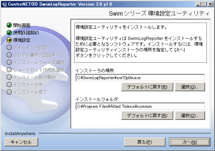Click the 次へ(N) button
Screen dimensions: 215x151
pos(190,142)
